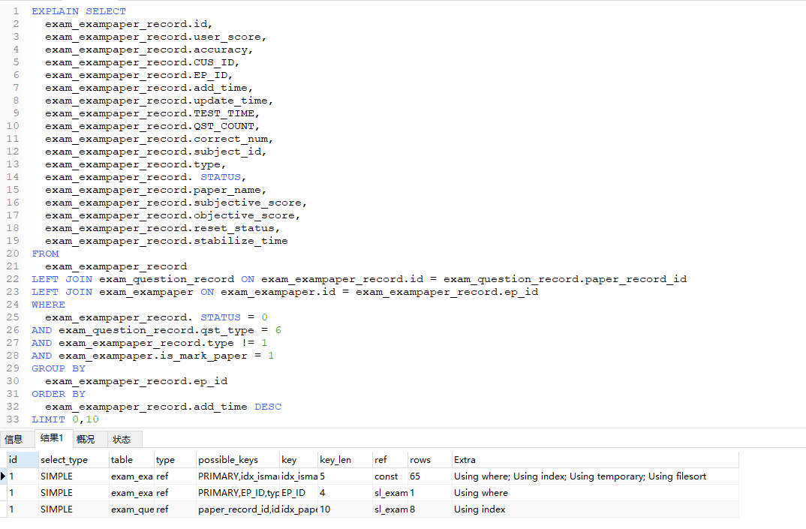This screenshot has width=806, height=529.
Task: Select table cell 'exam_que'
Action: click(x=131, y=509)
